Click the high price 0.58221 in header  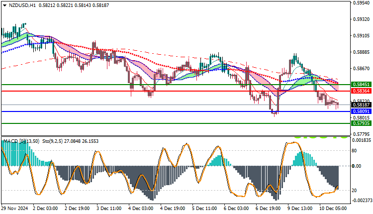(x=65, y=5)
